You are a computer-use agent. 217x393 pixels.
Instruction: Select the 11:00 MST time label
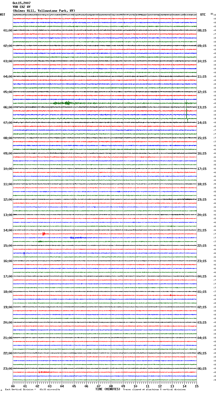tap(8, 184)
